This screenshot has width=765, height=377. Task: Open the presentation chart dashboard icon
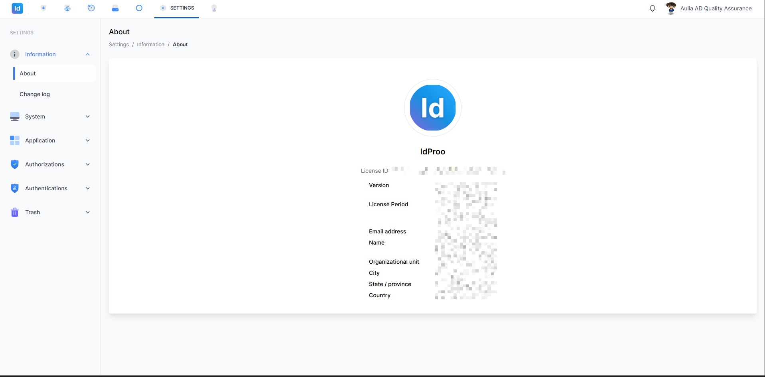point(67,8)
